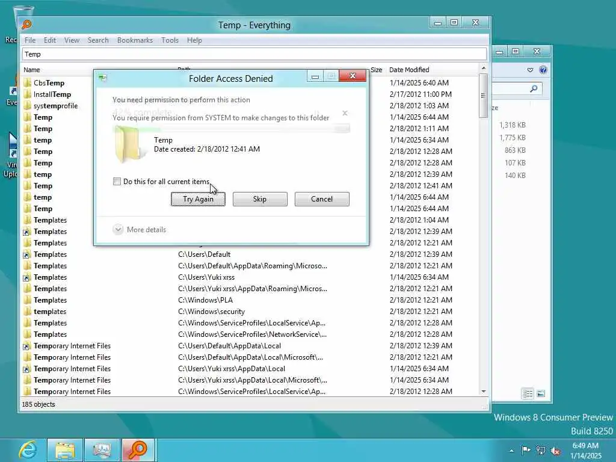Click Cancel in Folder Access Denied dialog
Image resolution: width=616 pixels, height=462 pixels.
pos(322,199)
